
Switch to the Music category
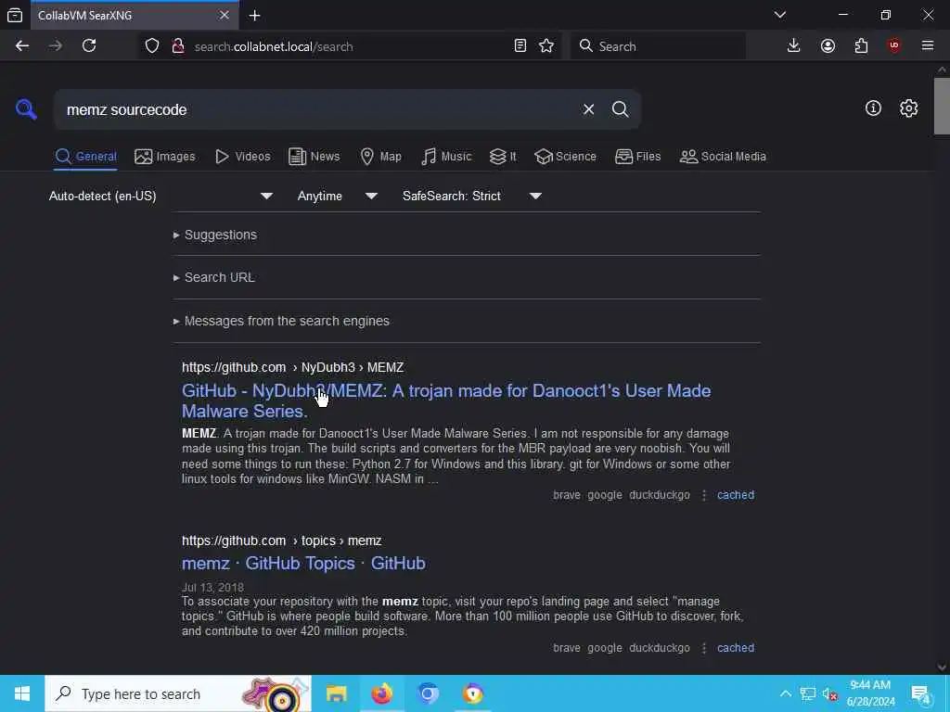tap(446, 157)
